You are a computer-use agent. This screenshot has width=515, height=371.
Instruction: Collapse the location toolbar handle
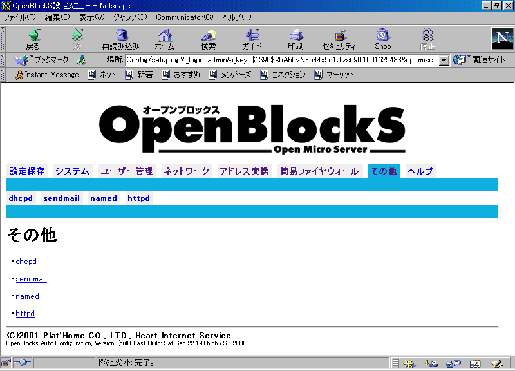point(3,60)
